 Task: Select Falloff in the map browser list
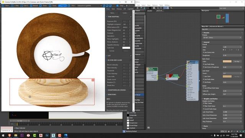[131, 120]
